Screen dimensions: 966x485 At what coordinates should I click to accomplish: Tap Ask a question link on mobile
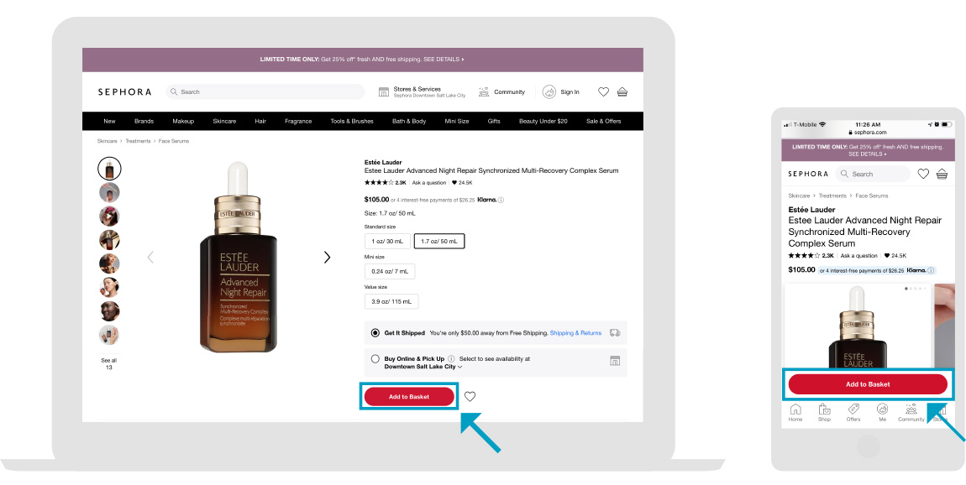point(858,255)
